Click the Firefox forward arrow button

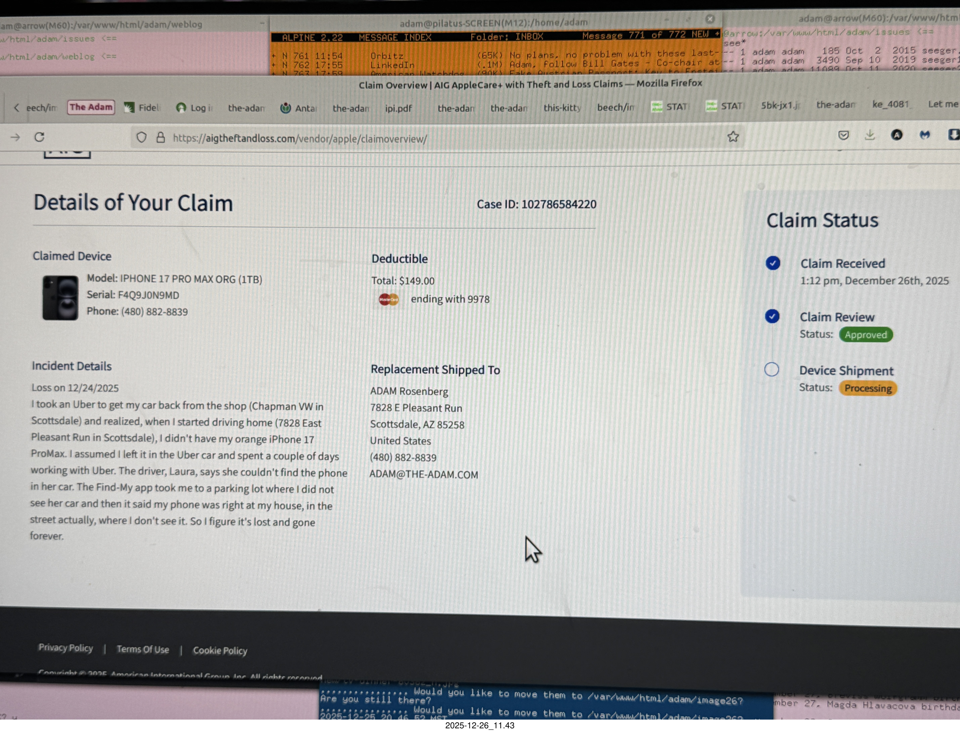coord(16,138)
